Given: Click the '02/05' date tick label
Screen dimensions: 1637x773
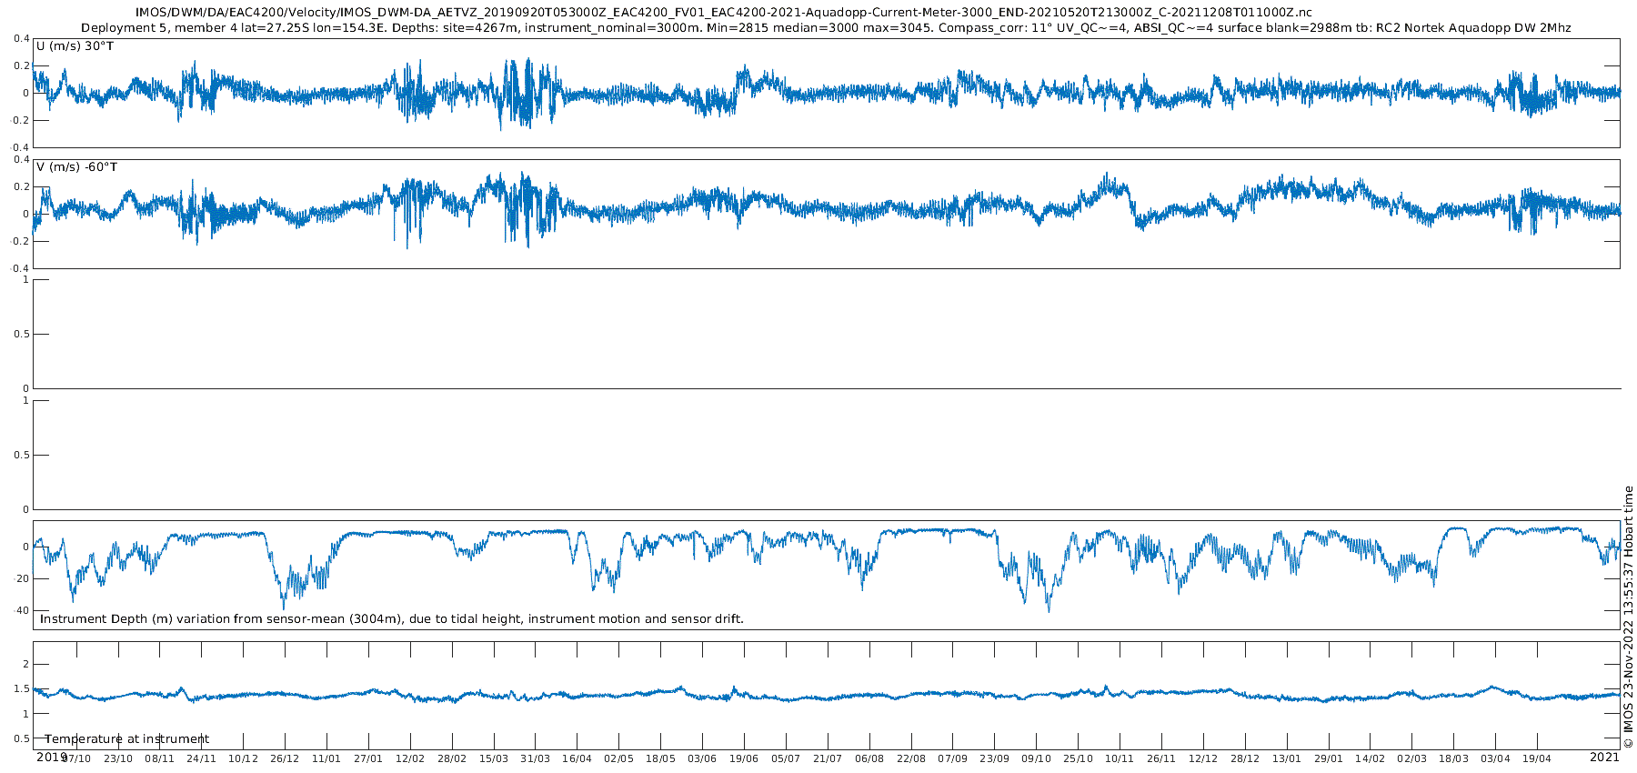Looking at the screenshot, I should (618, 758).
